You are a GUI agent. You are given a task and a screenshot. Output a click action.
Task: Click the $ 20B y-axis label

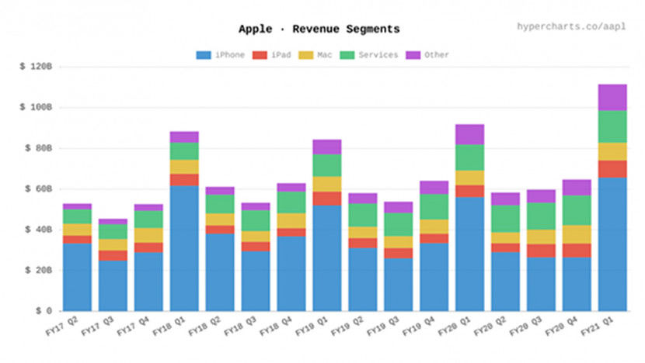39,270
